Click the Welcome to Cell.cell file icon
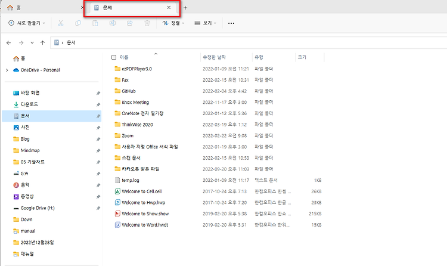 pos(117,191)
